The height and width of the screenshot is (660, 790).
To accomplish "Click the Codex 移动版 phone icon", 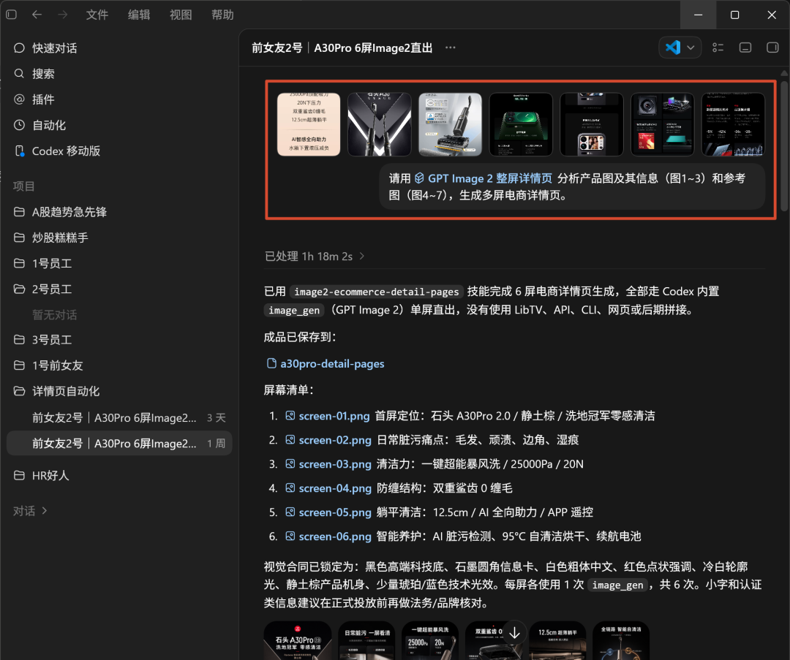I will (19, 151).
